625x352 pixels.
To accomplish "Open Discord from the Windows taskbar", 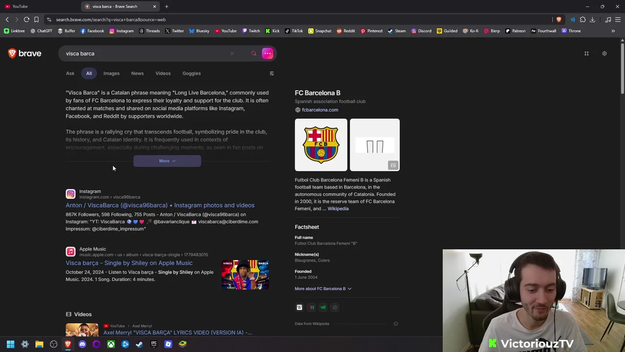I will pos(82,344).
